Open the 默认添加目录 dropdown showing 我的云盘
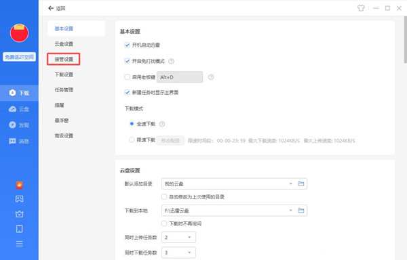The image size is (407, 260). pyautogui.click(x=234, y=183)
